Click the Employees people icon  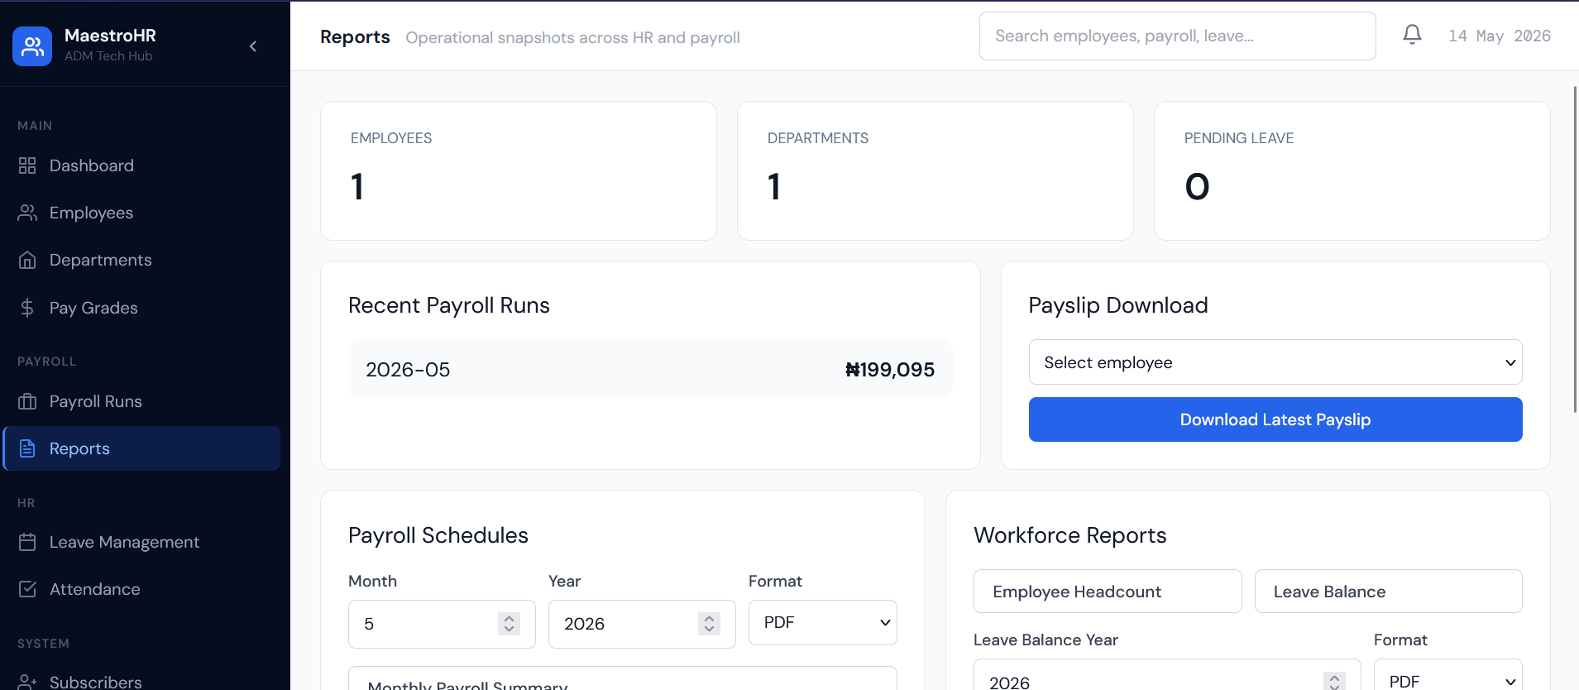(27, 213)
